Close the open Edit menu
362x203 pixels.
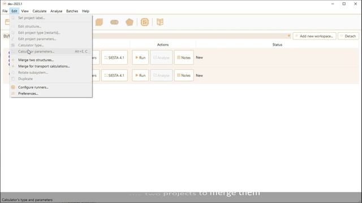click(x=14, y=11)
